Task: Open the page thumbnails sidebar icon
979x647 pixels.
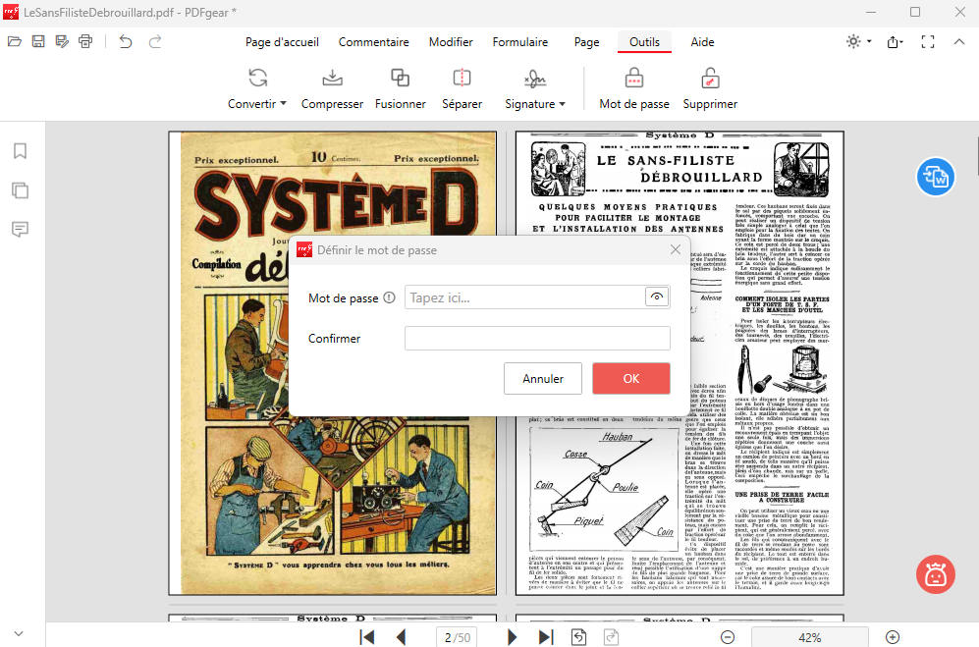Action: pyautogui.click(x=20, y=190)
